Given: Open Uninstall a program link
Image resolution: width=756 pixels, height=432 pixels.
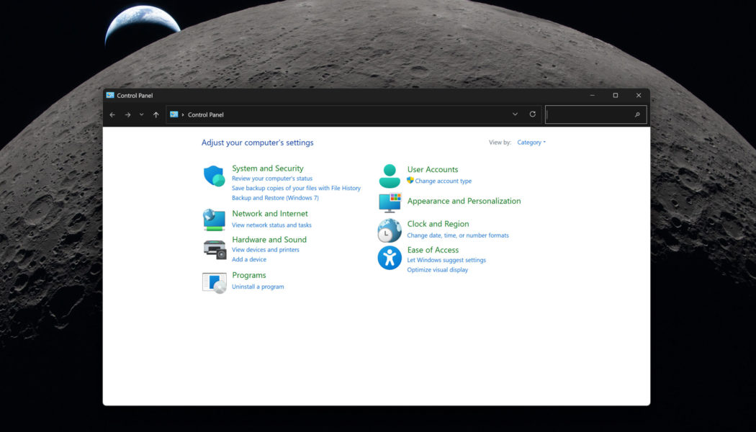Looking at the screenshot, I should (x=258, y=286).
